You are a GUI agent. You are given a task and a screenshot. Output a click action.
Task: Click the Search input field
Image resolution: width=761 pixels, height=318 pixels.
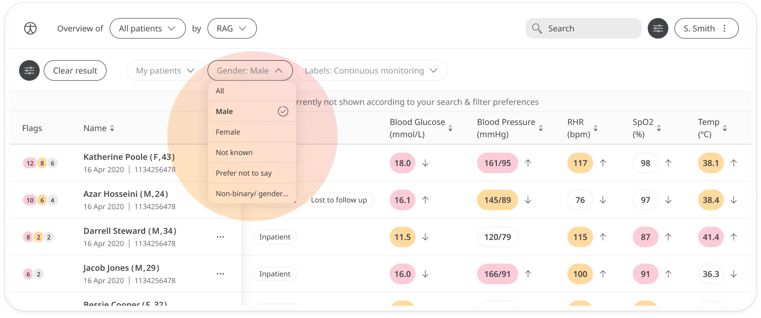583,29
